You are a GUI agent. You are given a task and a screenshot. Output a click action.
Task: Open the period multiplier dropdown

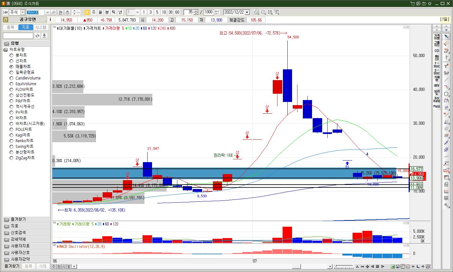137,12
